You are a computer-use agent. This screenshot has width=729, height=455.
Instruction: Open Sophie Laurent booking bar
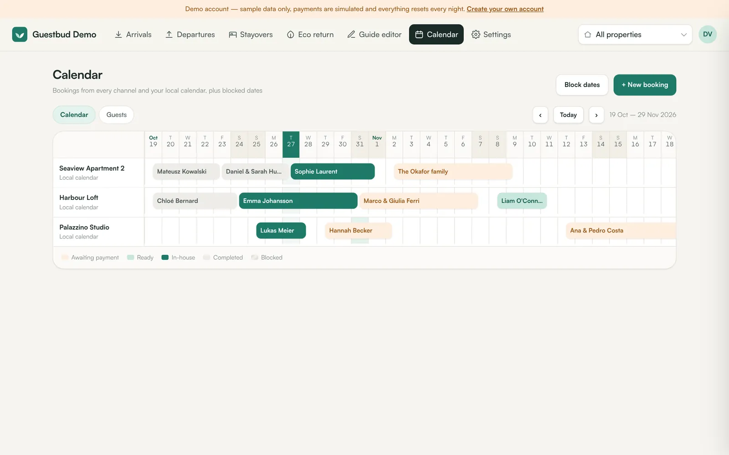333,172
